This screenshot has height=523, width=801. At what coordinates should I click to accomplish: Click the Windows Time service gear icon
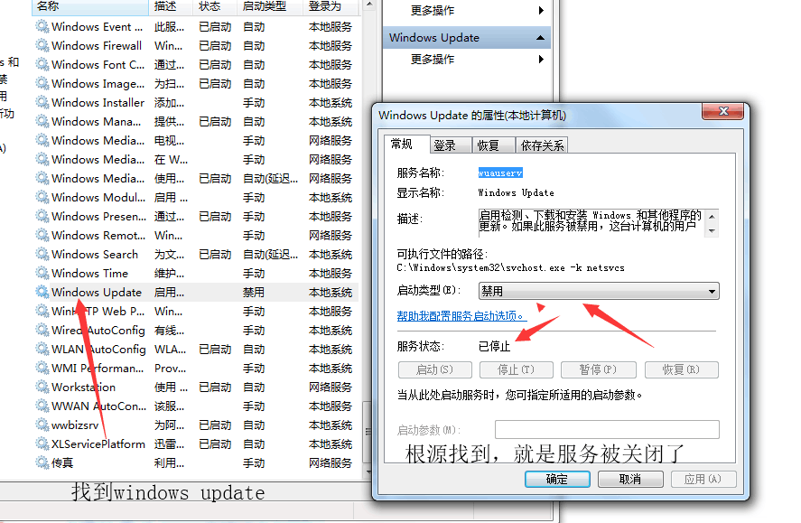pyautogui.click(x=42, y=273)
